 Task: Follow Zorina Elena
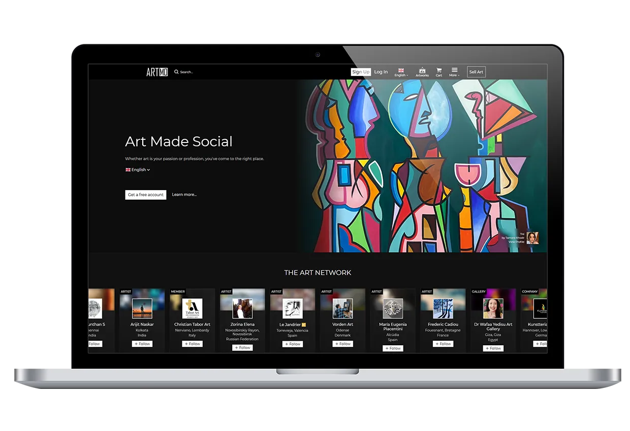[242, 348]
